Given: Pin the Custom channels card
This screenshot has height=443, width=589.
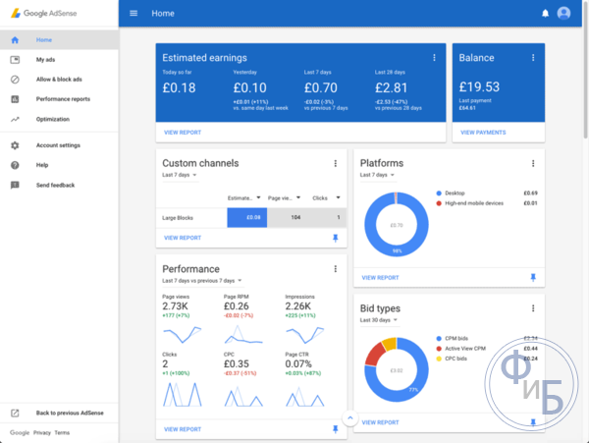Looking at the screenshot, I should click(336, 238).
